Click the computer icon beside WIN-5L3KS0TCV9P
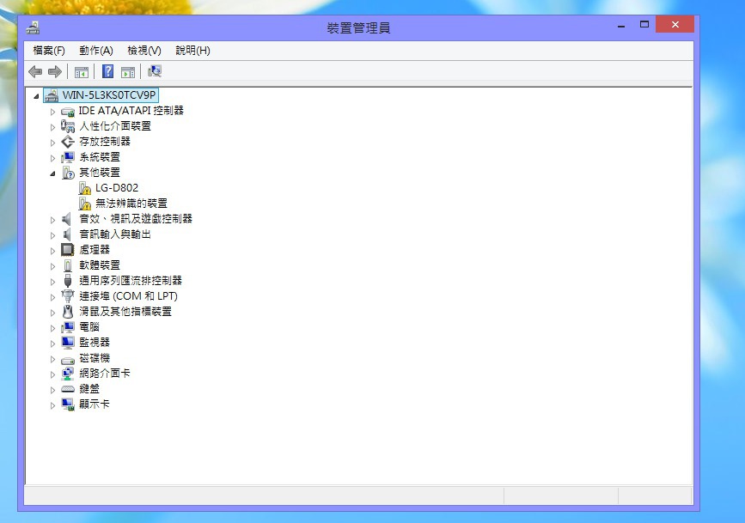 pyautogui.click(x=52, y=95)
